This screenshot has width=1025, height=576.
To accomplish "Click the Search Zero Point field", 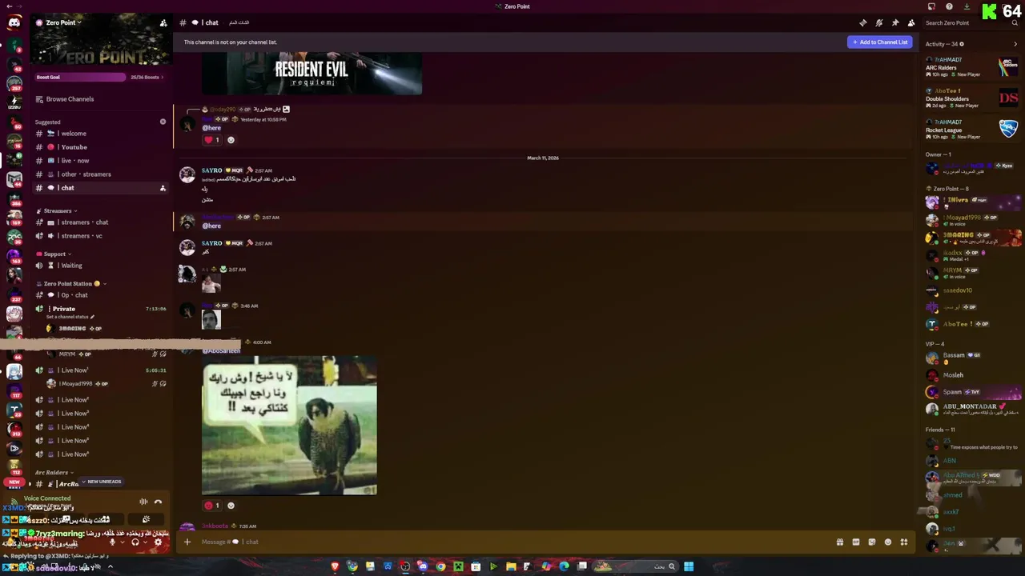I will tap(971, 22).
